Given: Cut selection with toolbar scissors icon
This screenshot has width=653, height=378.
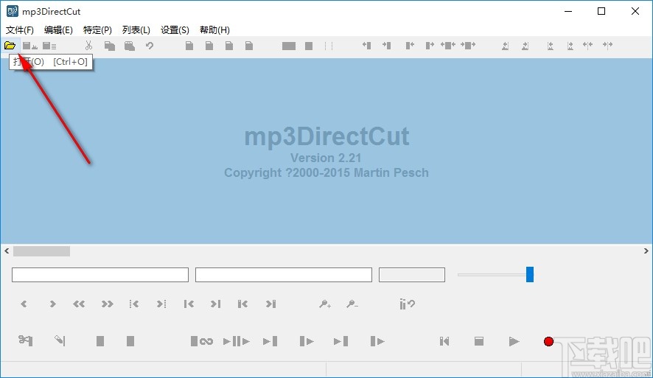Looking at the screenshot, I should click(x=88, y=46).
